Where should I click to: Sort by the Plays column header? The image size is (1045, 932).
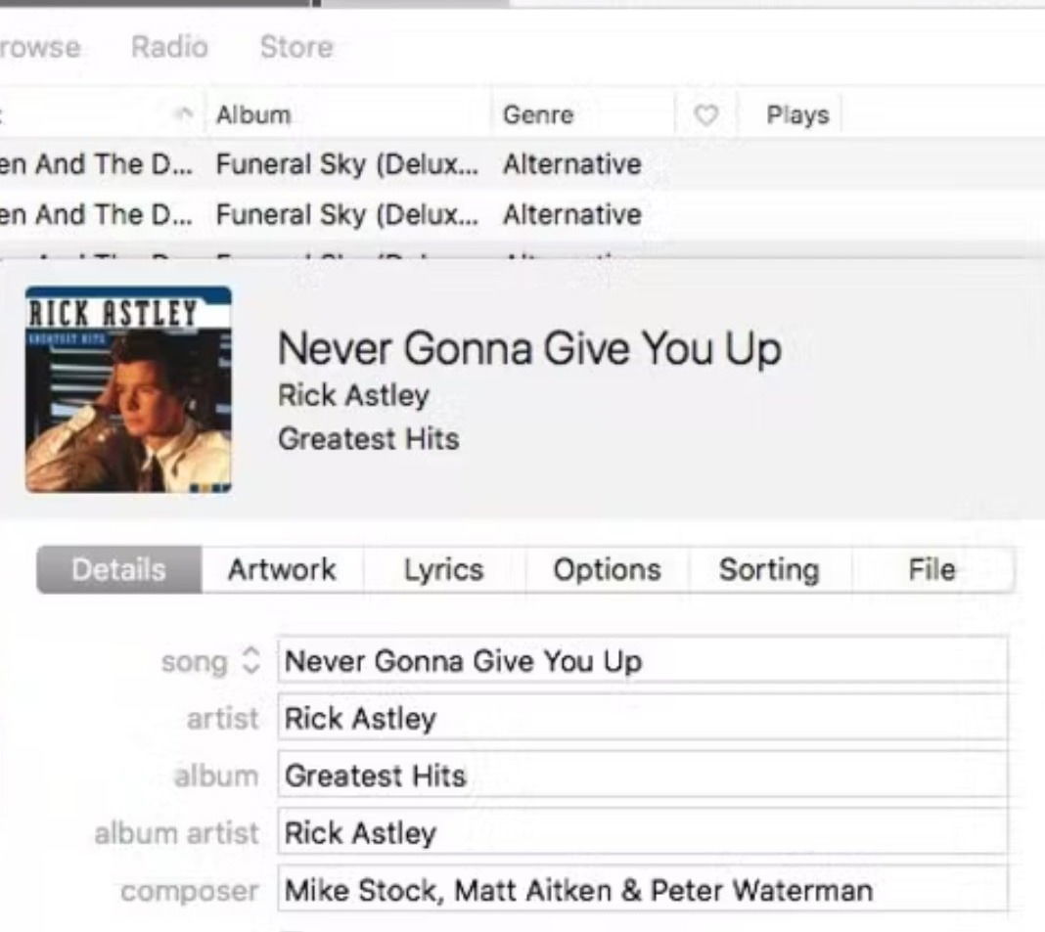coord(797,115)
